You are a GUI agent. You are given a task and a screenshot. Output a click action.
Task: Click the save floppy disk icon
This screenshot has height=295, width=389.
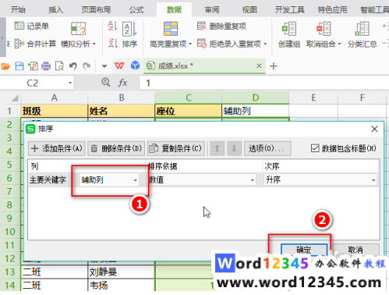19,66
